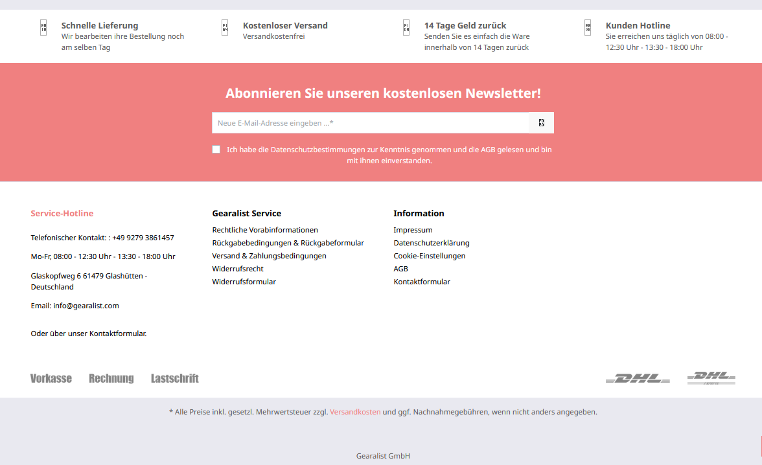Screen dimensions: 762x465
Task: Open Kontaktformular under Information
Action: pyautogui.click(x=421, y=282)
